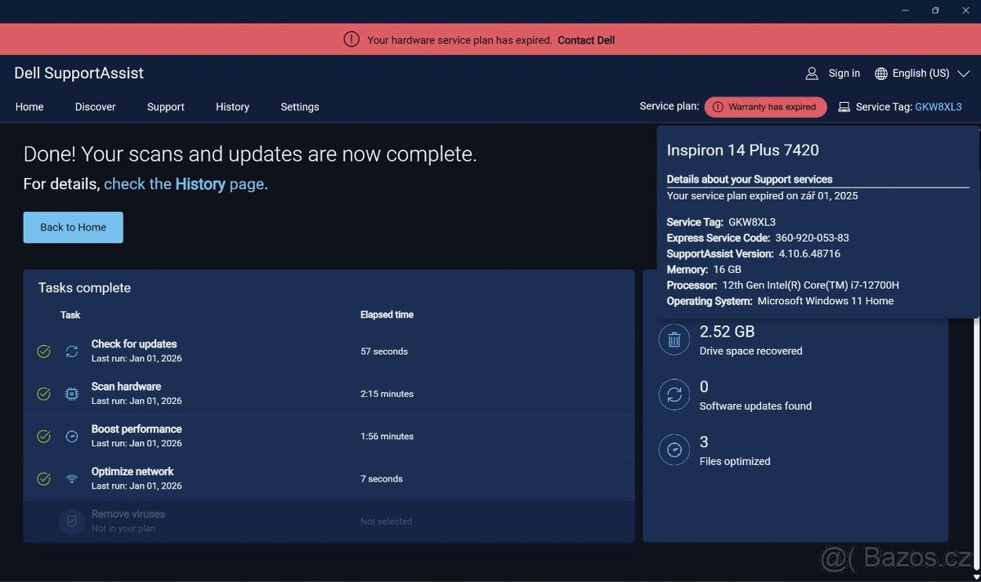The height and width of the screenshot is (582, 981).
Task: Click the Service Tag GKW8XL3 link
Action: coord(938,107)
